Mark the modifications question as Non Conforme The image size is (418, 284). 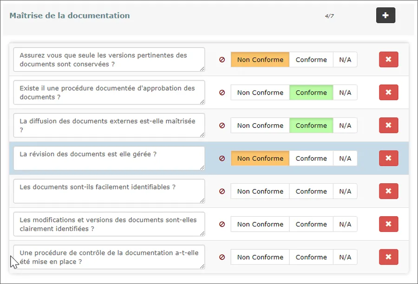tap(260, 224)
